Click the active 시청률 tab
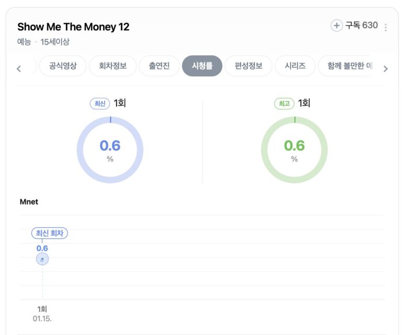Screen dimensions: 405x335 (x=202, y=66)
